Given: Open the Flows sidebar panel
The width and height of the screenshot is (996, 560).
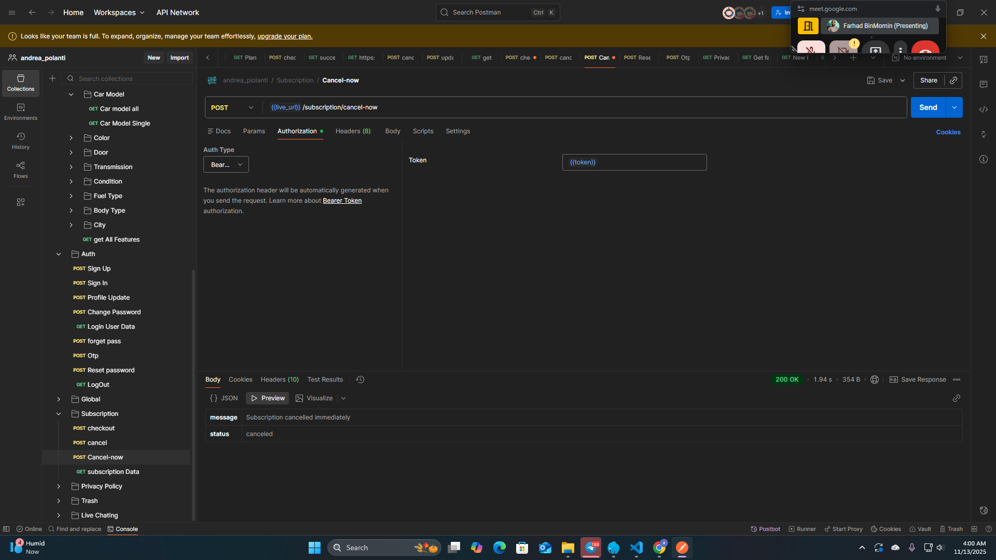Looking at the screenshot, I should pyautogui.click(x=21, y=170).
